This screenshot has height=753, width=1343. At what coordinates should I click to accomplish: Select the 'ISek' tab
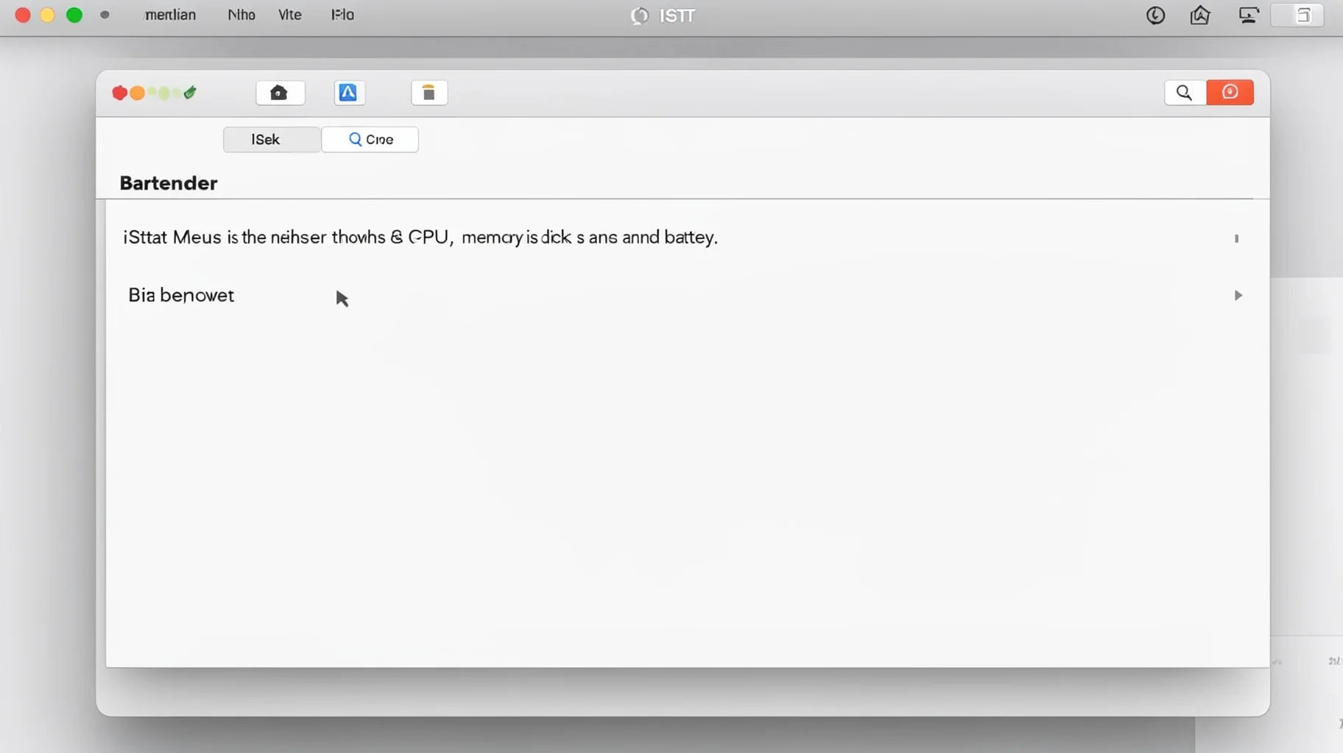click(x=272, y=140)
